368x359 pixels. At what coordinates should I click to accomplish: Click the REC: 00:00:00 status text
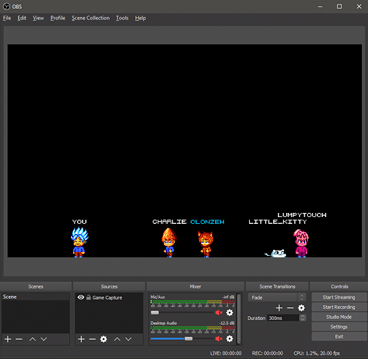(268, 353)
